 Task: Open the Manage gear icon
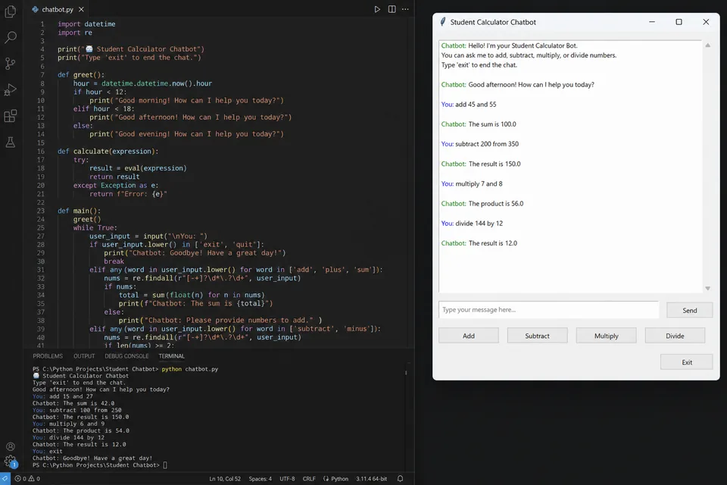[10, 462]
